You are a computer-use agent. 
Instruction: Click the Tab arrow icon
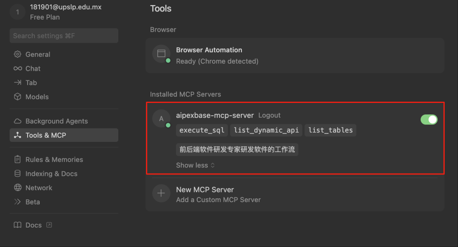(x=17, y=83)
